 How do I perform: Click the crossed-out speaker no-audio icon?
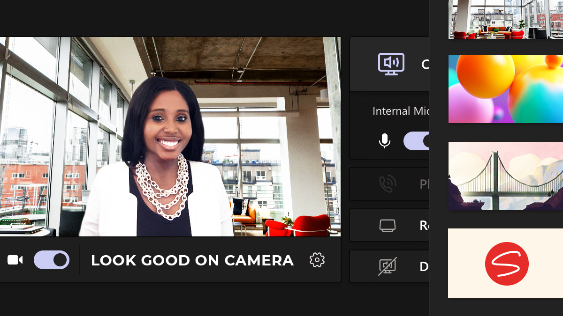click(388, 266)
